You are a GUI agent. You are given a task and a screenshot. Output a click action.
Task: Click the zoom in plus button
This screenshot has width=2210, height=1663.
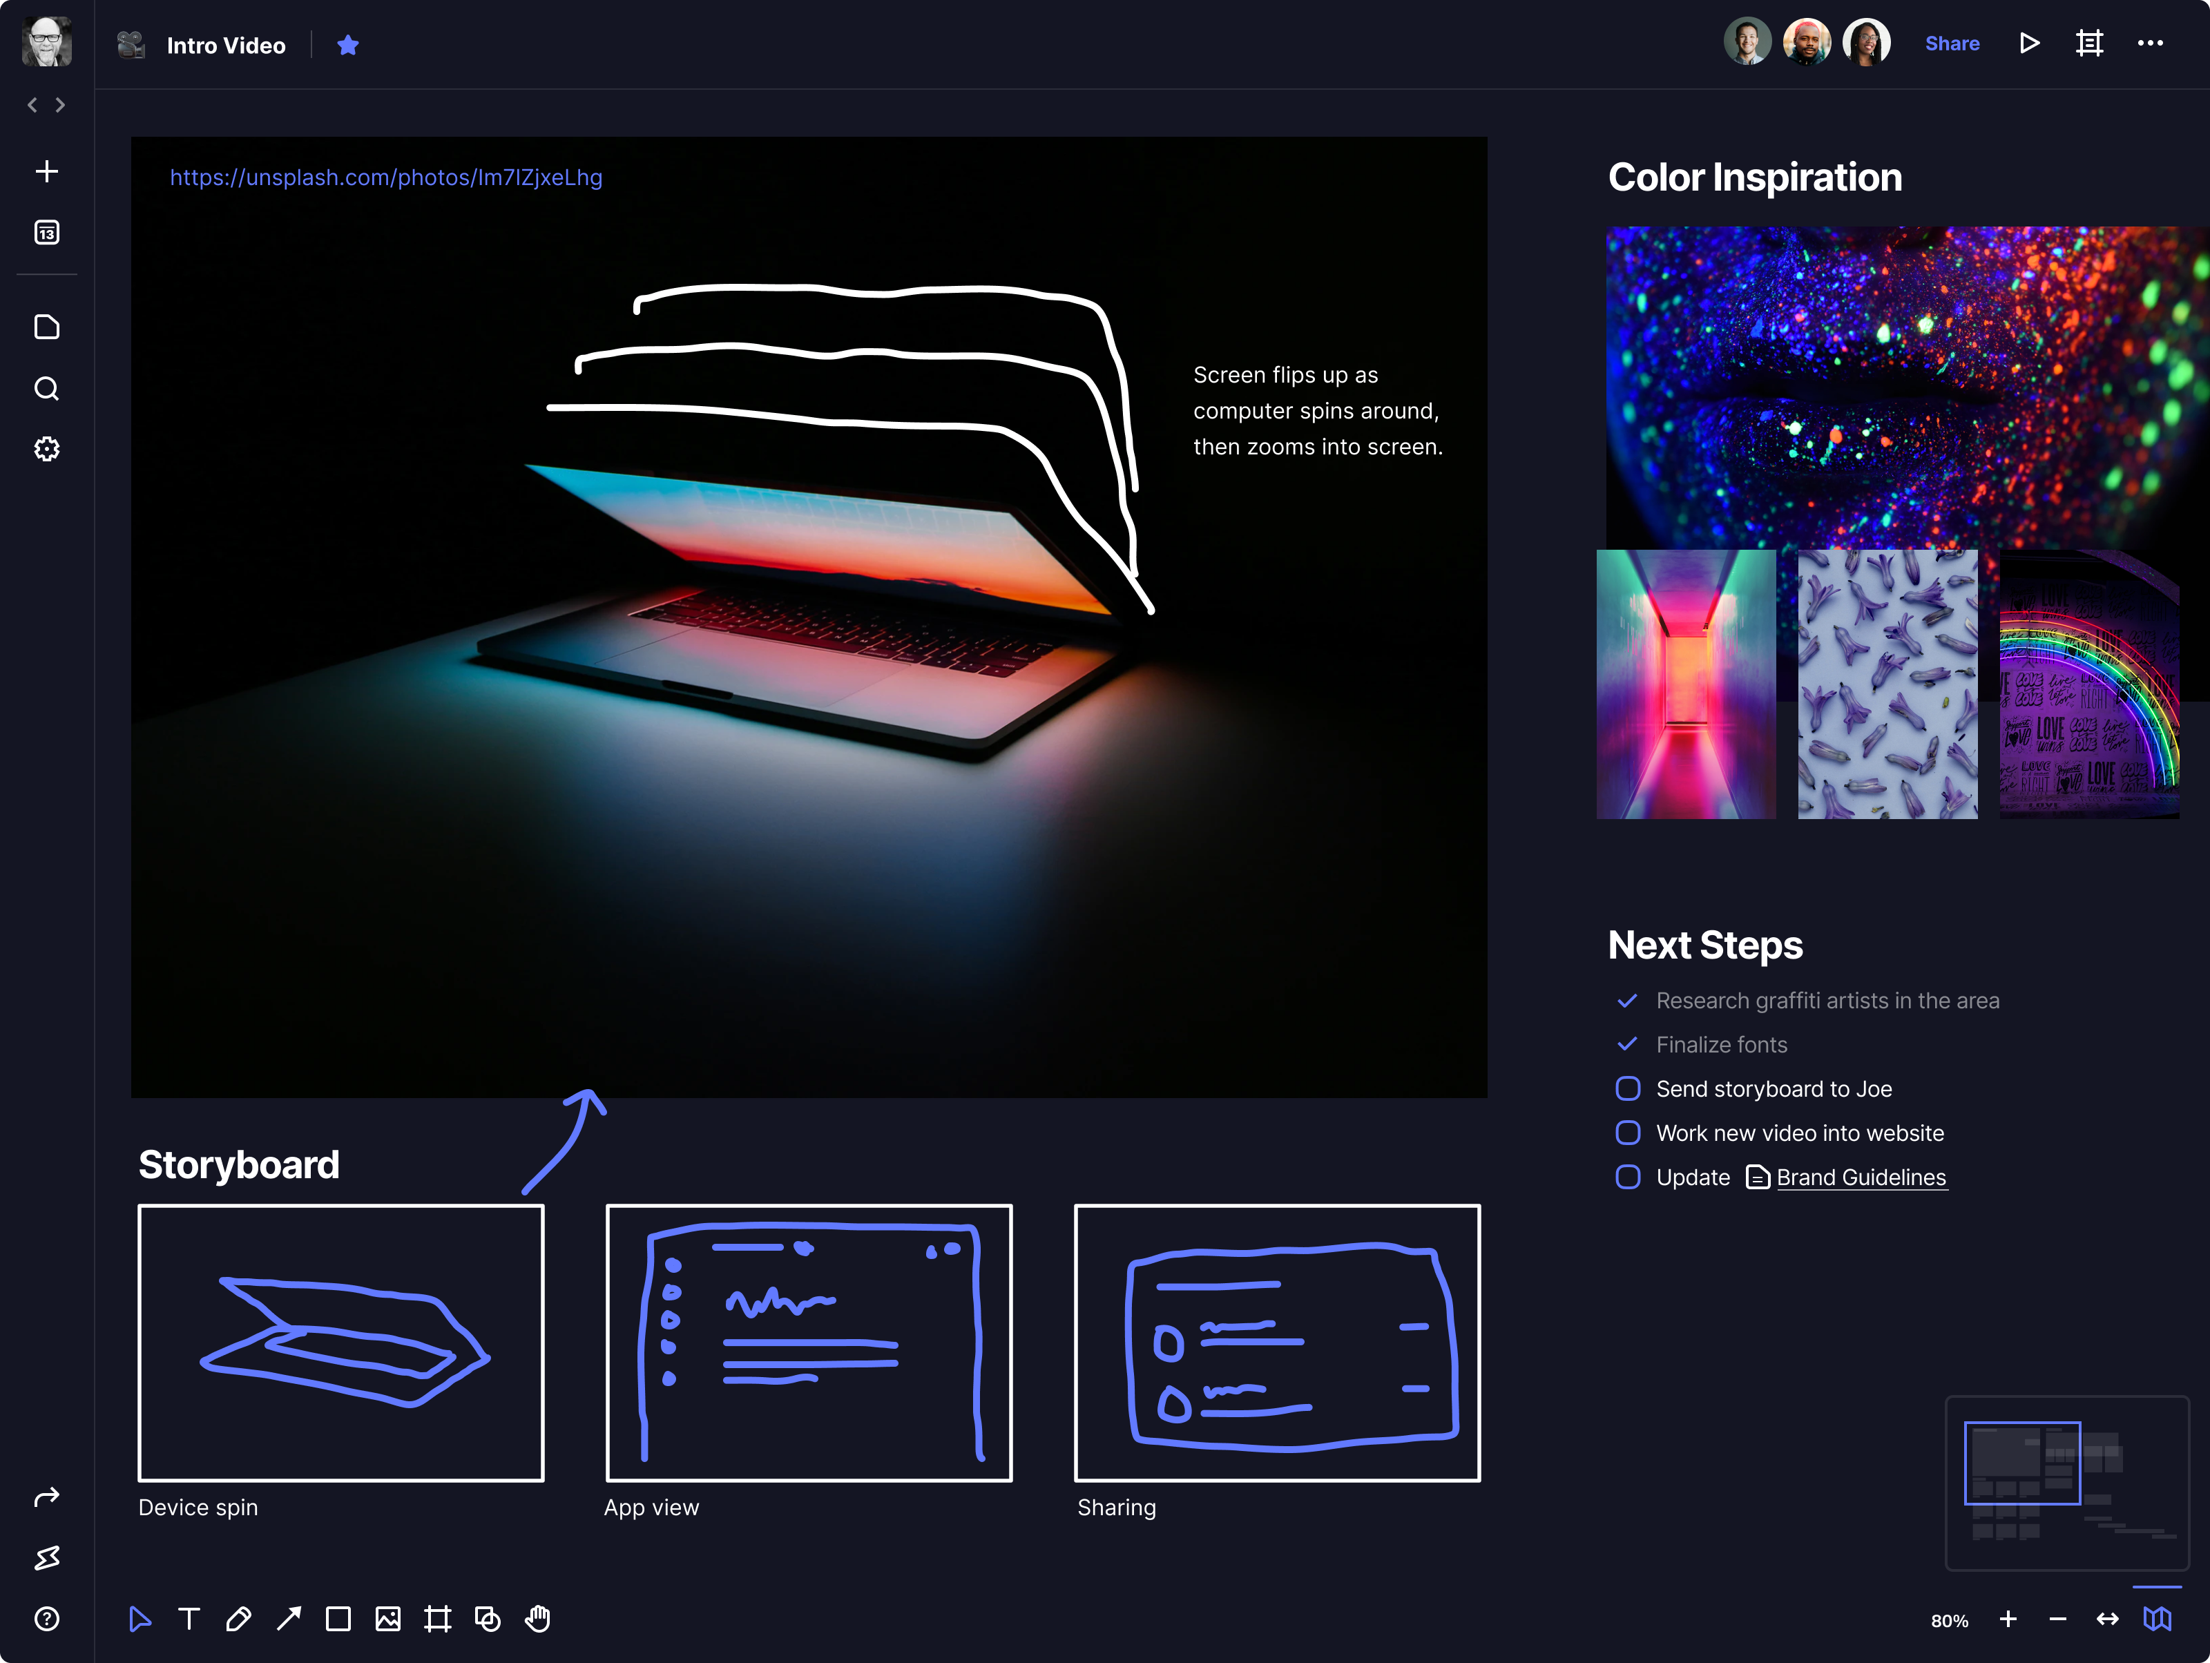pyautogui.click(x=2008, y=1619)
